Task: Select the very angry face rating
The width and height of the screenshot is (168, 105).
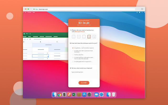Action: 73,37
